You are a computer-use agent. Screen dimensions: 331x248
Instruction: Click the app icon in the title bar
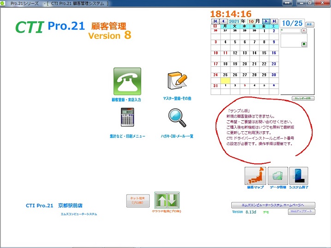tap(2, 3)
